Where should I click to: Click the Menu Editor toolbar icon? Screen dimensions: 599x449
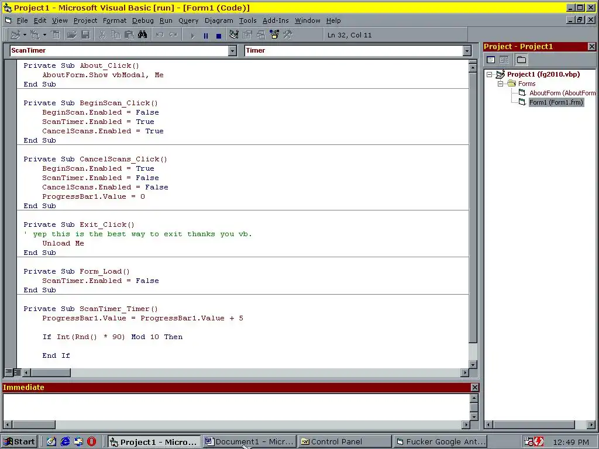point(56,34)
